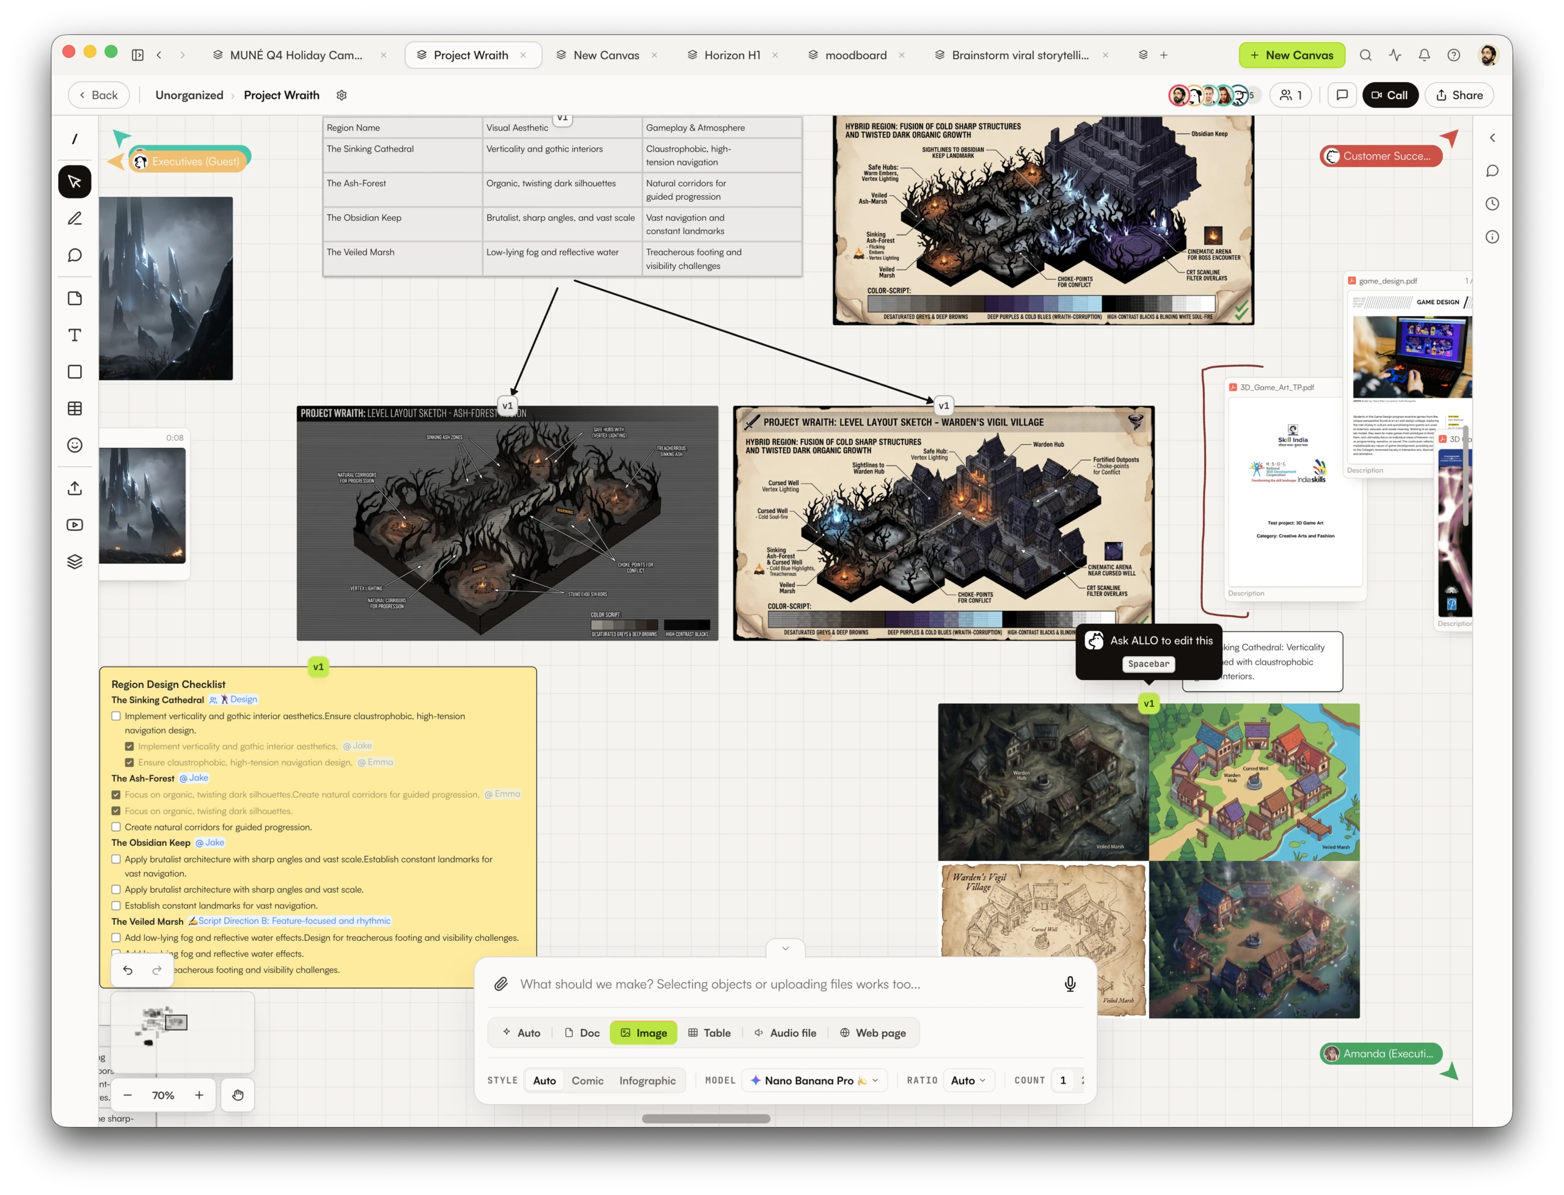Toggle the sidebar panel icon
Viewport: 1564px width, 1195px height.
click(138, 55)
